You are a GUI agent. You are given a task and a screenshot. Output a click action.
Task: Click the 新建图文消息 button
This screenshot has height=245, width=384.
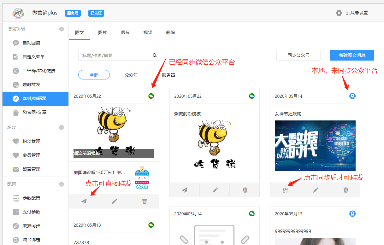click(352, 55)
